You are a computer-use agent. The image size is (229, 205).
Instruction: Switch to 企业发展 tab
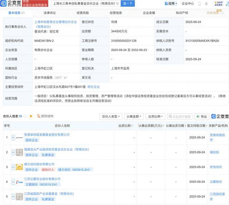(149, 13)
